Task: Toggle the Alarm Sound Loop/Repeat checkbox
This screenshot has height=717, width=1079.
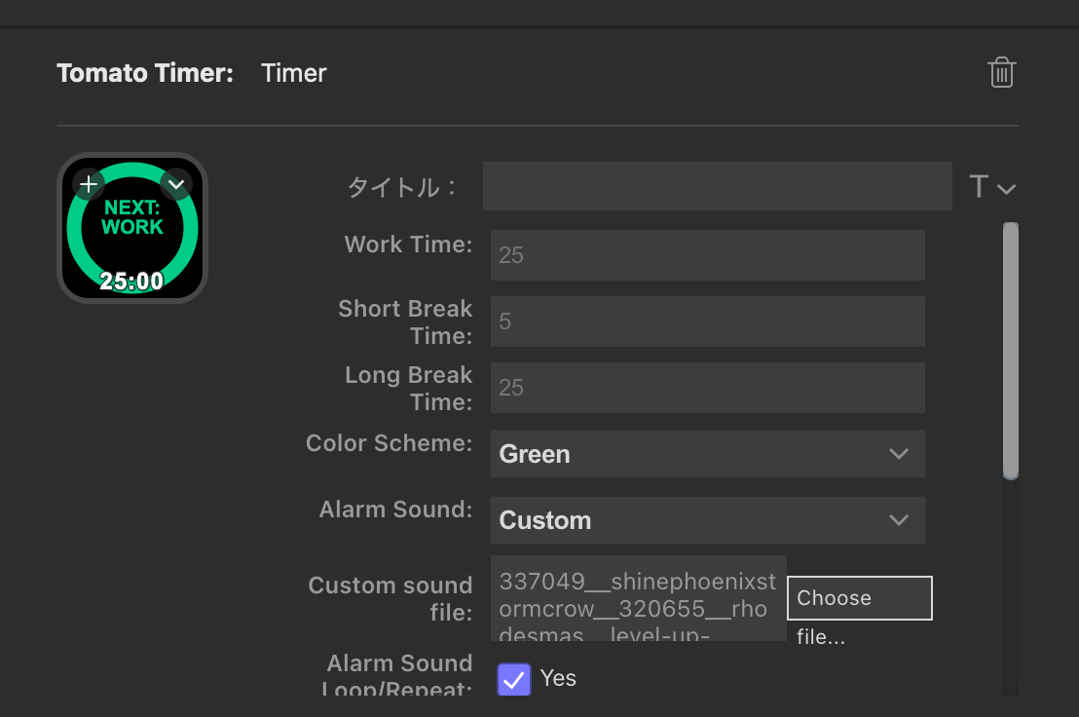Action: tap(514, 679)
